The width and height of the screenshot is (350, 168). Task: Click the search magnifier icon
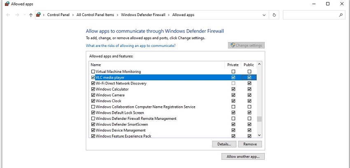pos(341,15)
